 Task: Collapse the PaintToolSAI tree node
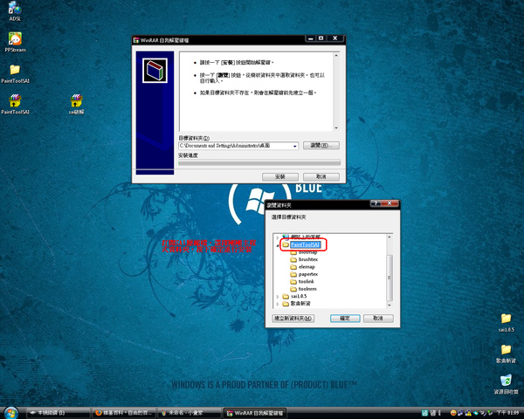tap(278, 245)
